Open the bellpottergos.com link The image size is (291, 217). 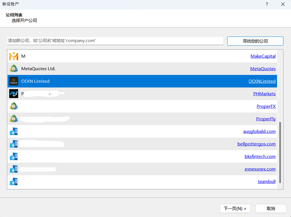[256, 144]
